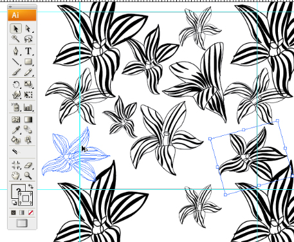Viewport: 294px width, 242px height.
Task: Click the top-right handle of selected flower's bounding box
Action: pos(277,121)
